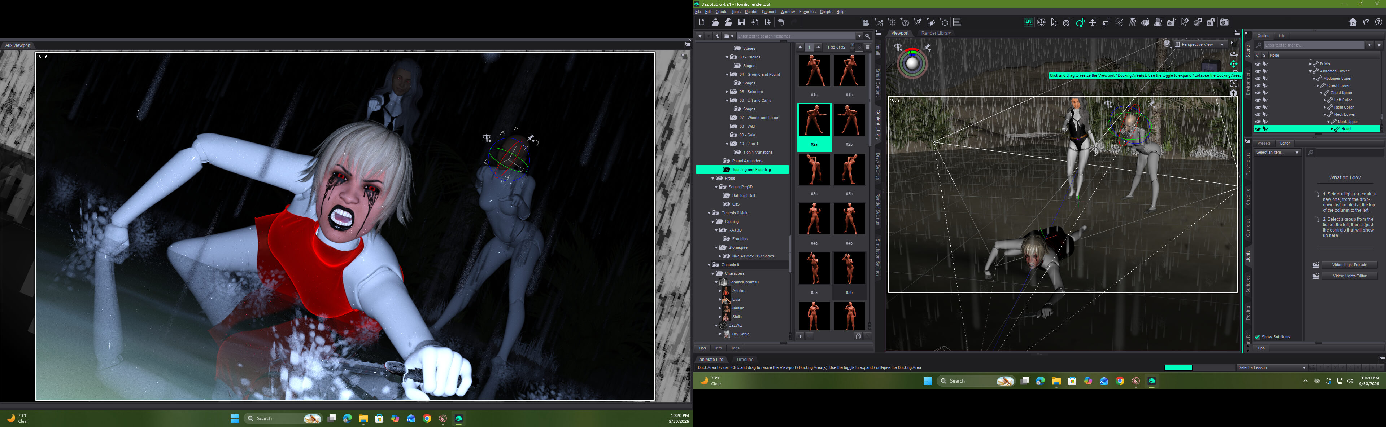Select the Universal tool icon
1386x427 pixels.
click(x=1067, y=22)
